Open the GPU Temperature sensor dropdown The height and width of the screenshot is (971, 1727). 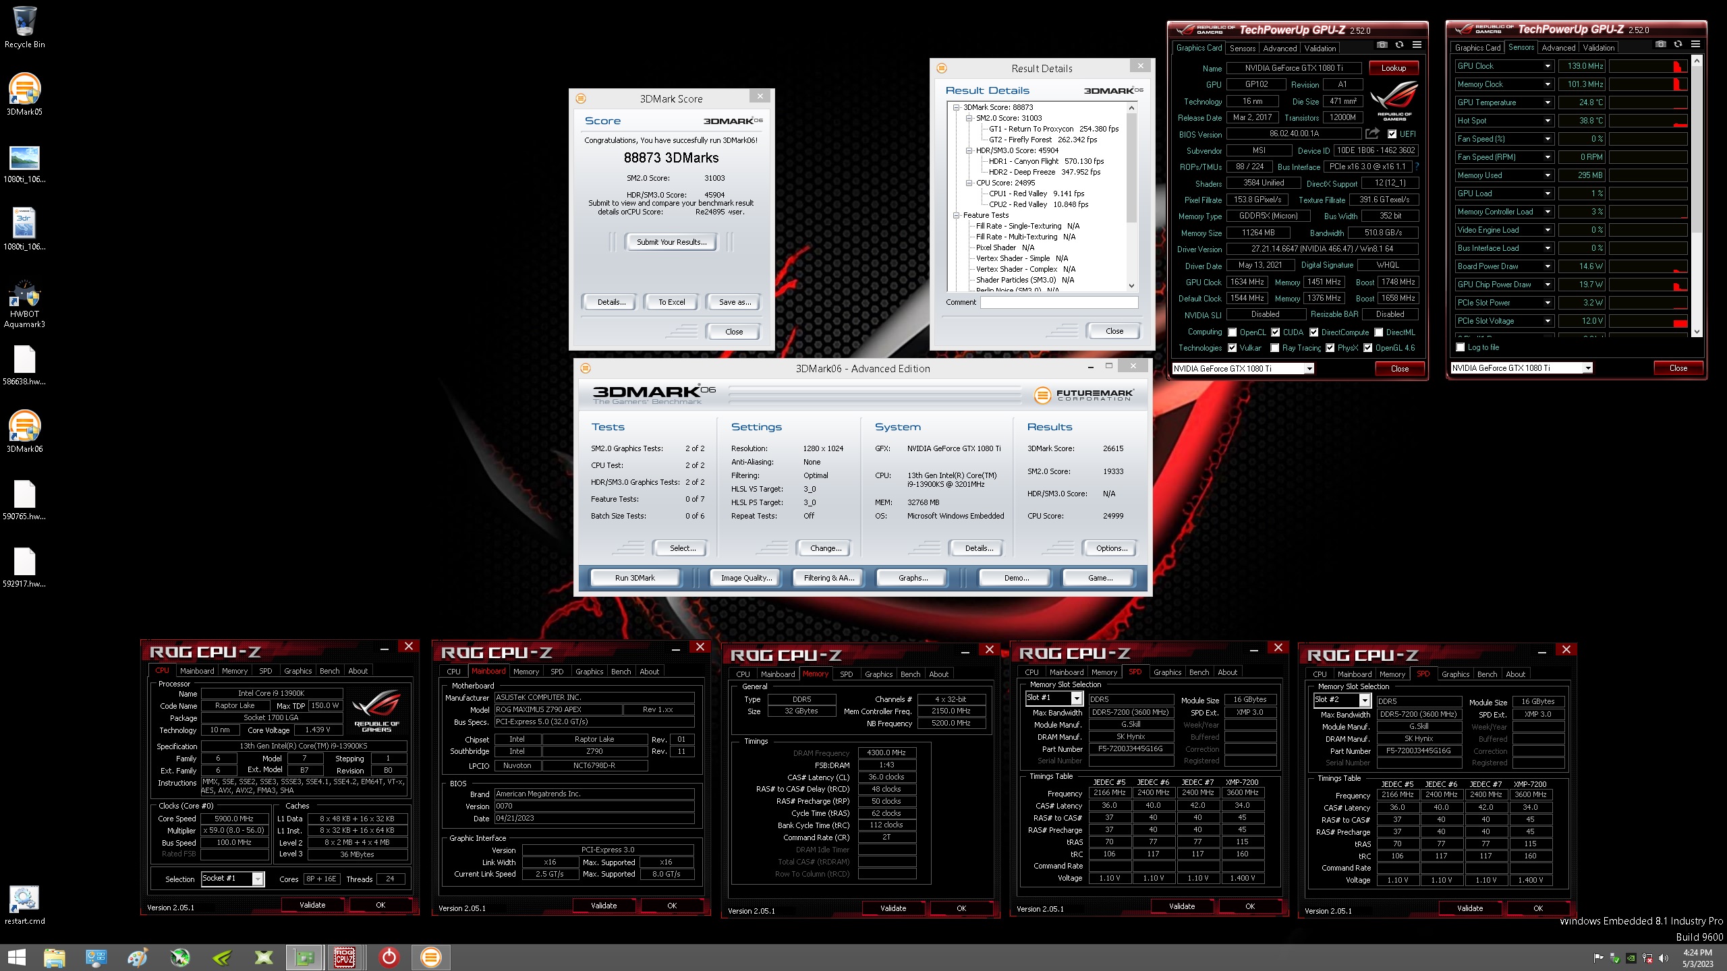click(1548, 102)
